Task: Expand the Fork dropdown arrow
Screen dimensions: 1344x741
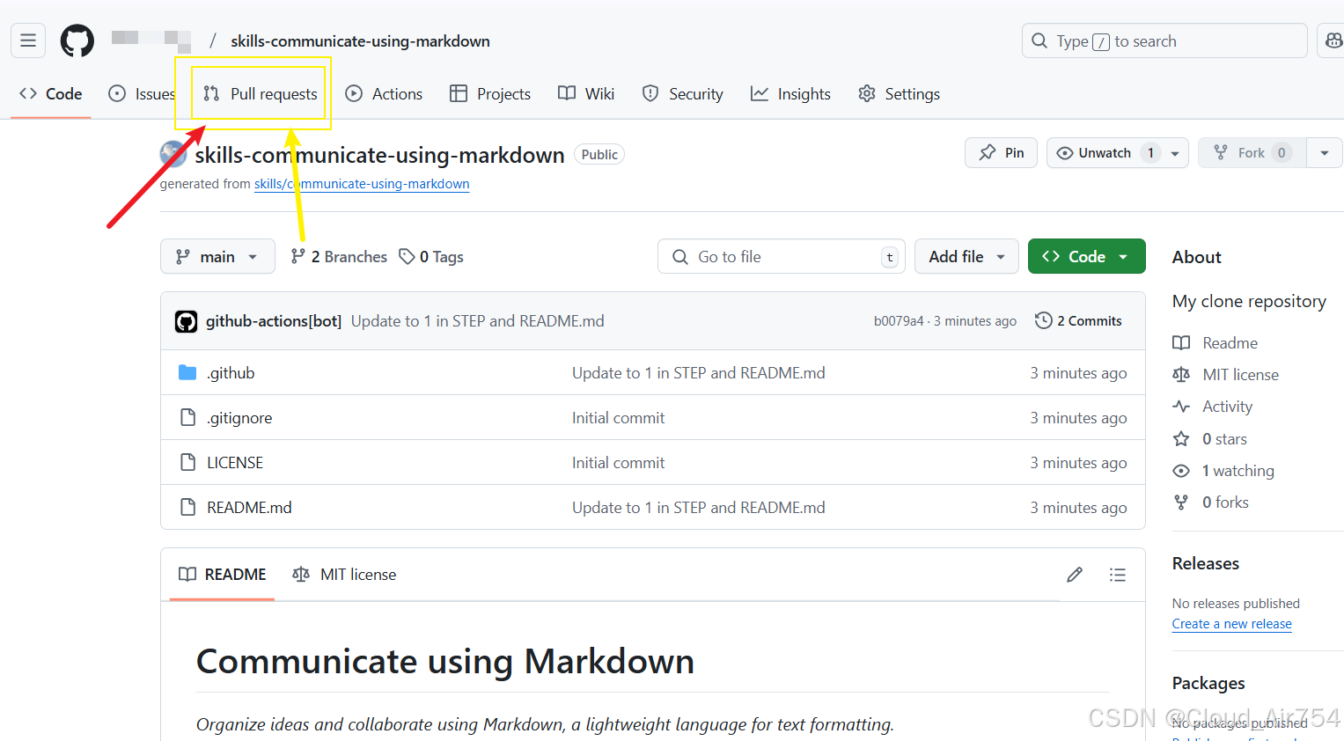Action: click(1325, 153)
